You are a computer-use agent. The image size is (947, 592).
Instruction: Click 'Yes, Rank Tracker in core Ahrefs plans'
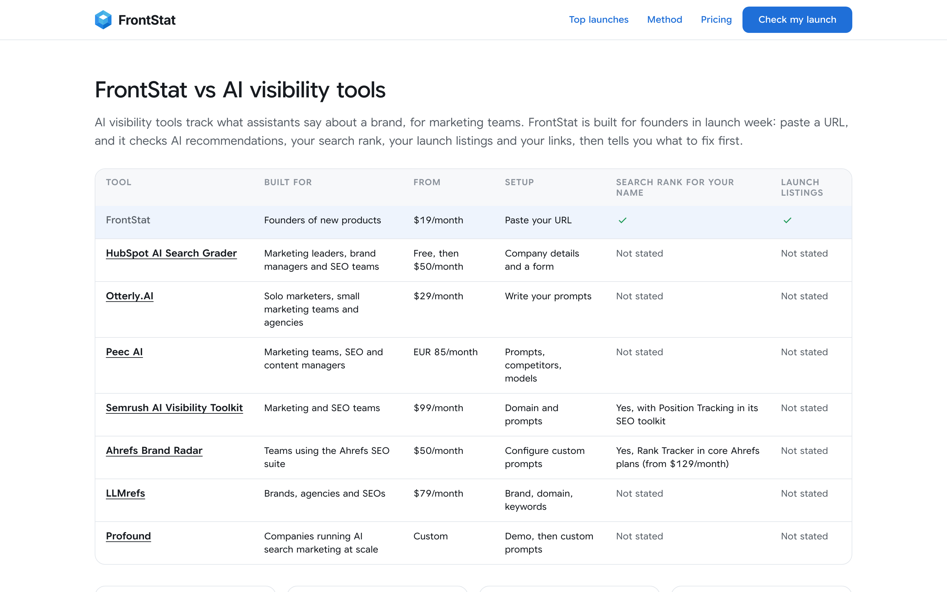pos(688,457)
